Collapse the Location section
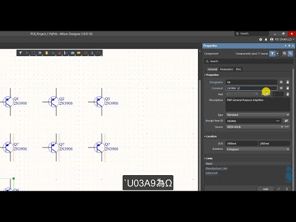This screenshot has height=222, width=296. pos(211,136)
